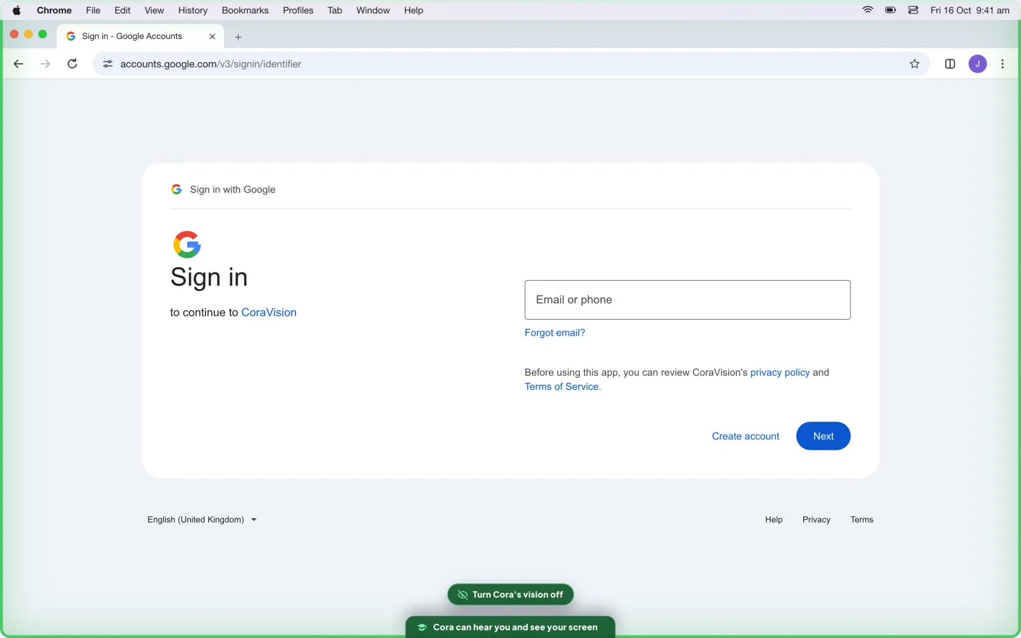Reload the Google sign-in page
This screenshot has width=1021, height=638.
click(x=72, y=64)
